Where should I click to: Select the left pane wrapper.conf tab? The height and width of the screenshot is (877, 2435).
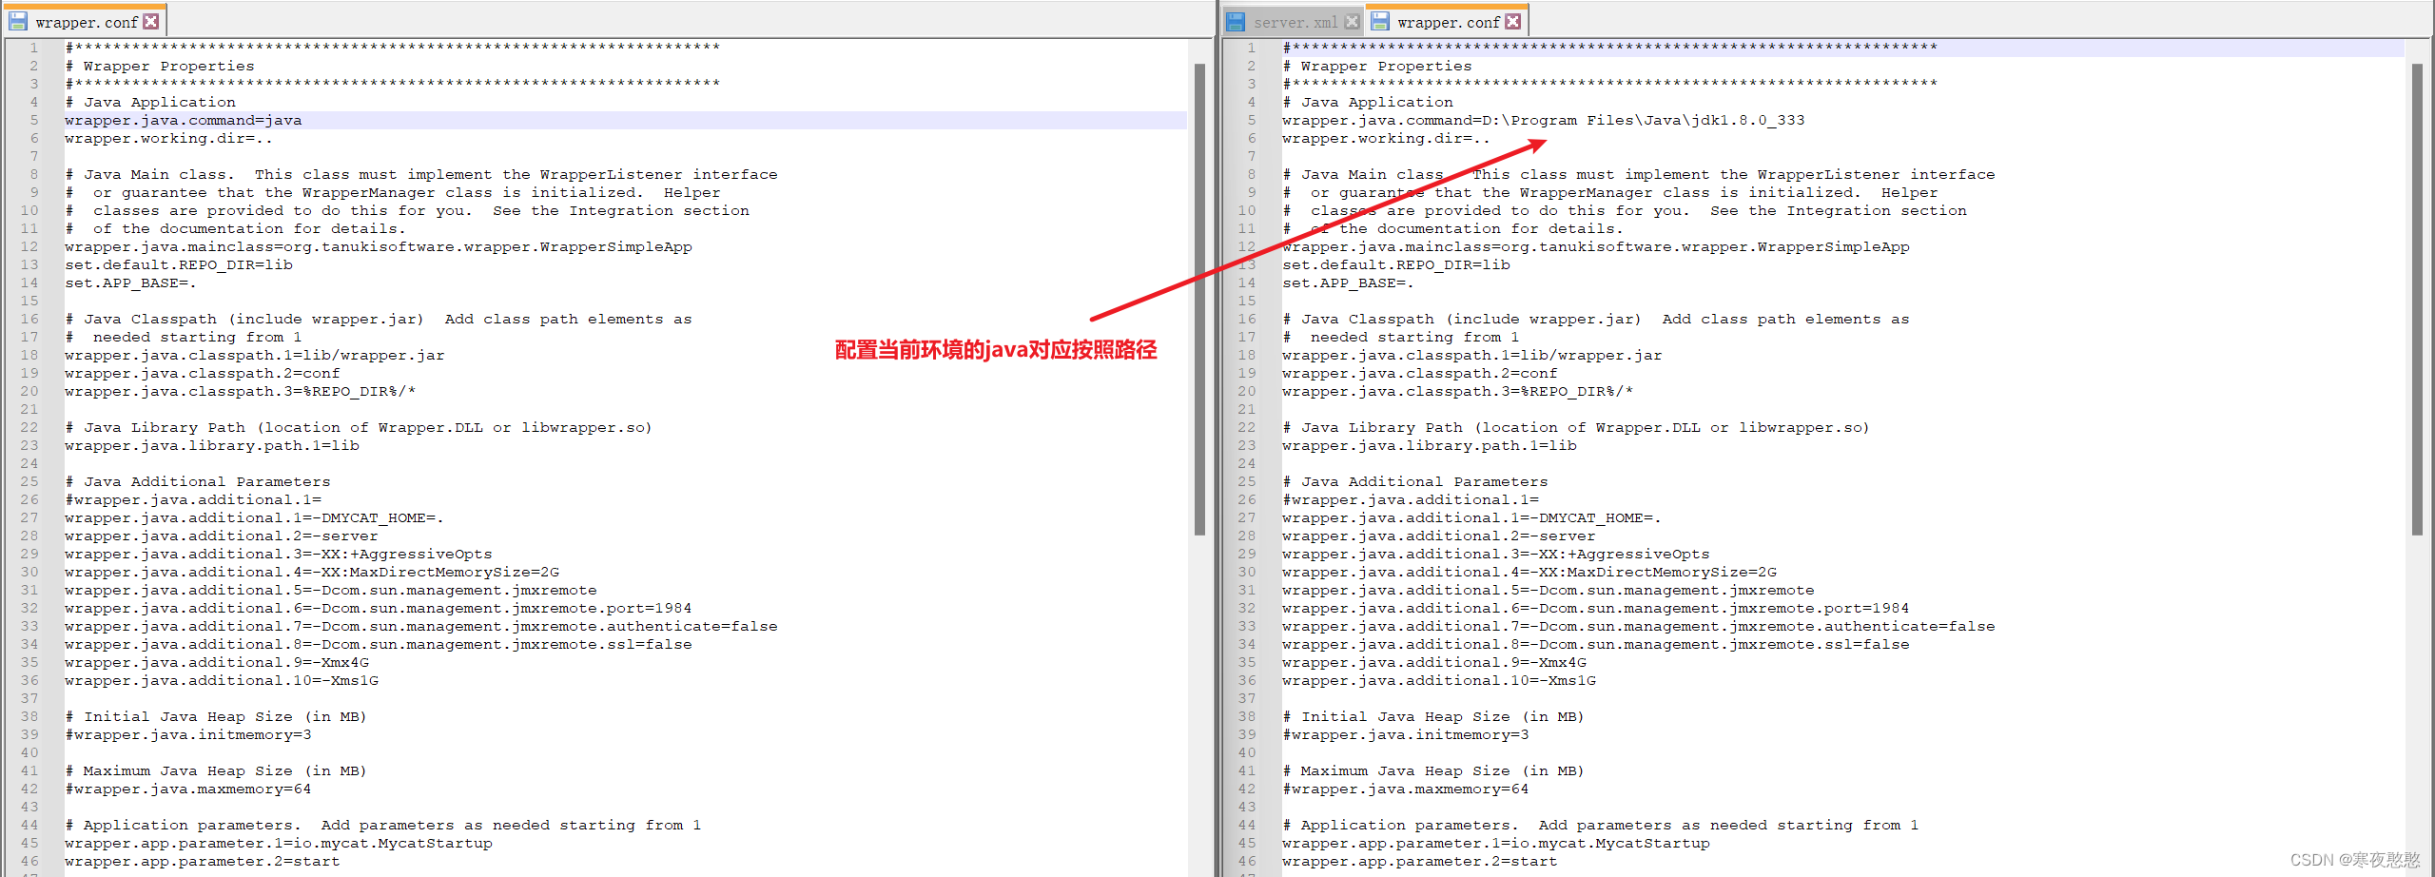point(90,20)
